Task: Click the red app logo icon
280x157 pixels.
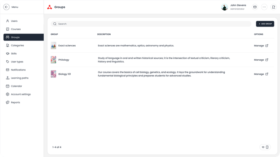Action: (x=50, y=7)
